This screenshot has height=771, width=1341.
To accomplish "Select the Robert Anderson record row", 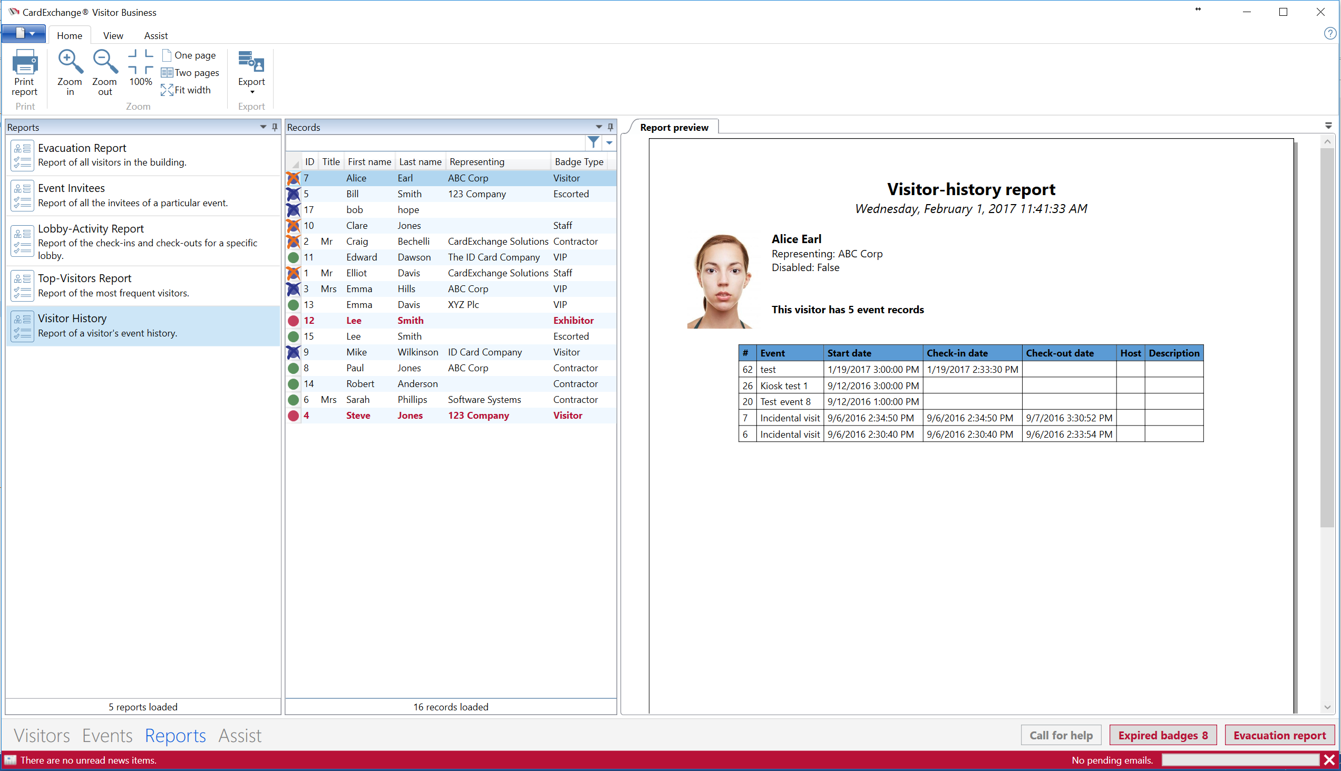I will click(x=451, y=384).
